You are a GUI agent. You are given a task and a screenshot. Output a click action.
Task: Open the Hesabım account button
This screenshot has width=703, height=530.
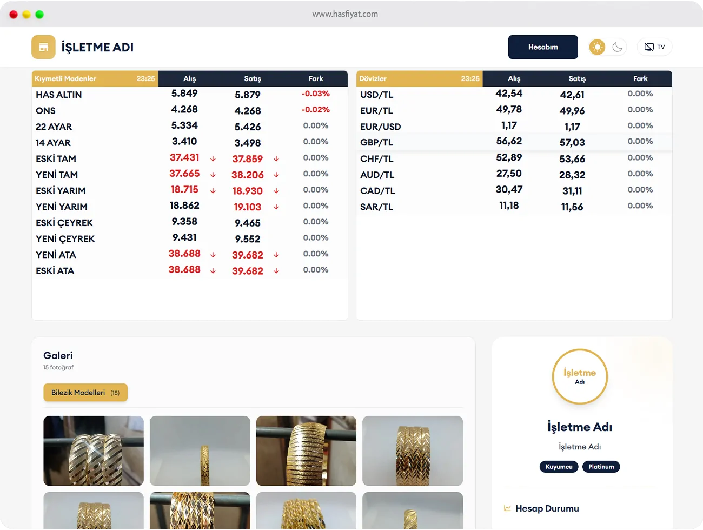[543, 47]
